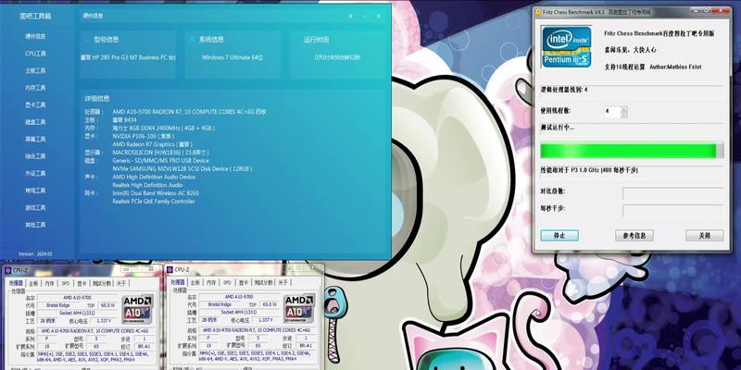Open 烤鸡工具 in the sidebar
Screen dimensions: 741x370
pos(35,191)
